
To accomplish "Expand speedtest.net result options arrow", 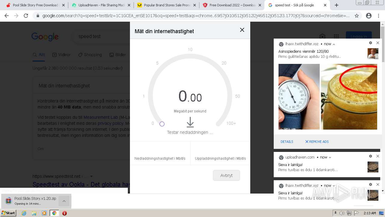I will [91, 176].
